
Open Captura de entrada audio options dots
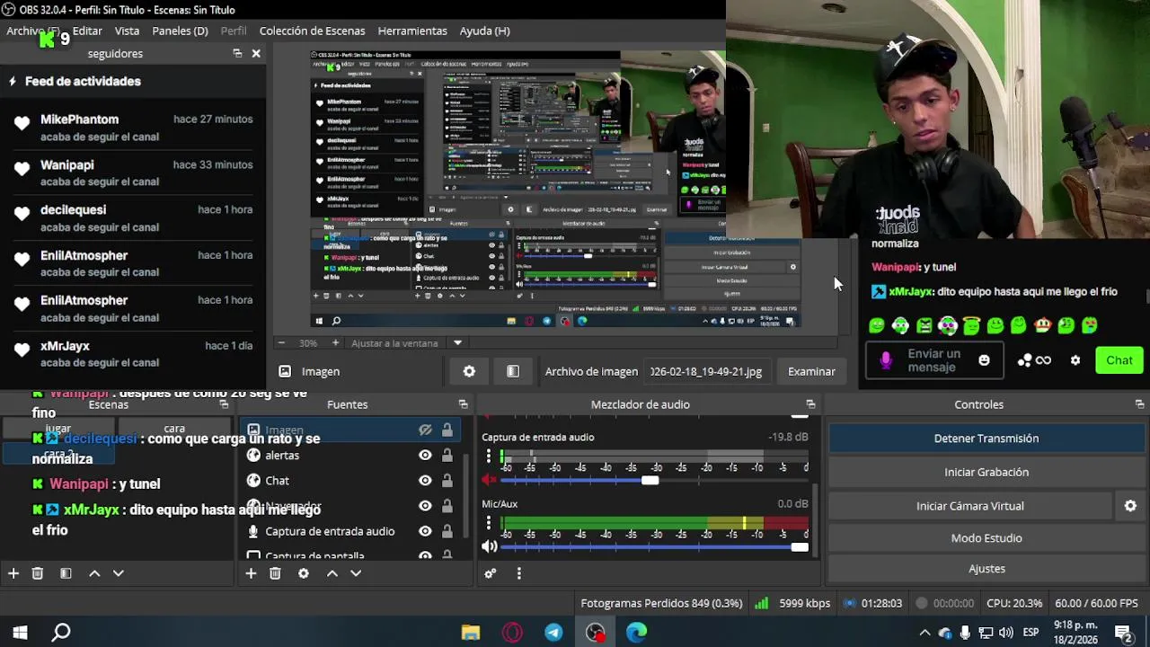(490, 456)
